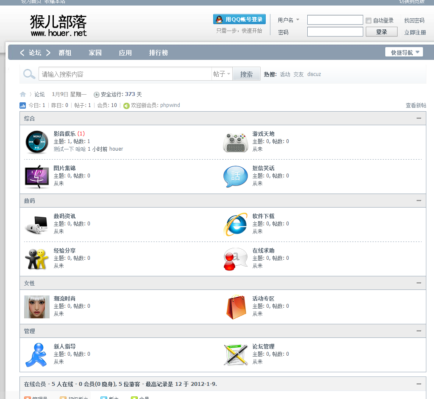
Task: Open the 经验分享 two figures icon
Action: (37, 259)
